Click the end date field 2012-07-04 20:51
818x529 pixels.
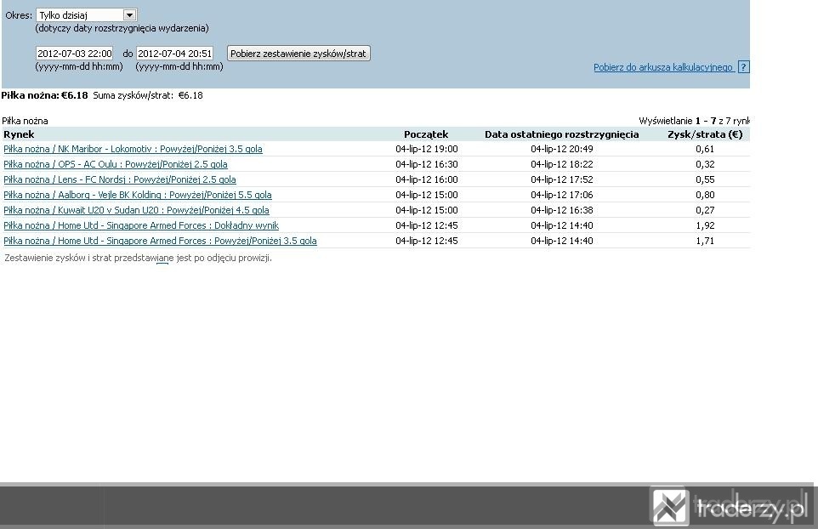175,54
